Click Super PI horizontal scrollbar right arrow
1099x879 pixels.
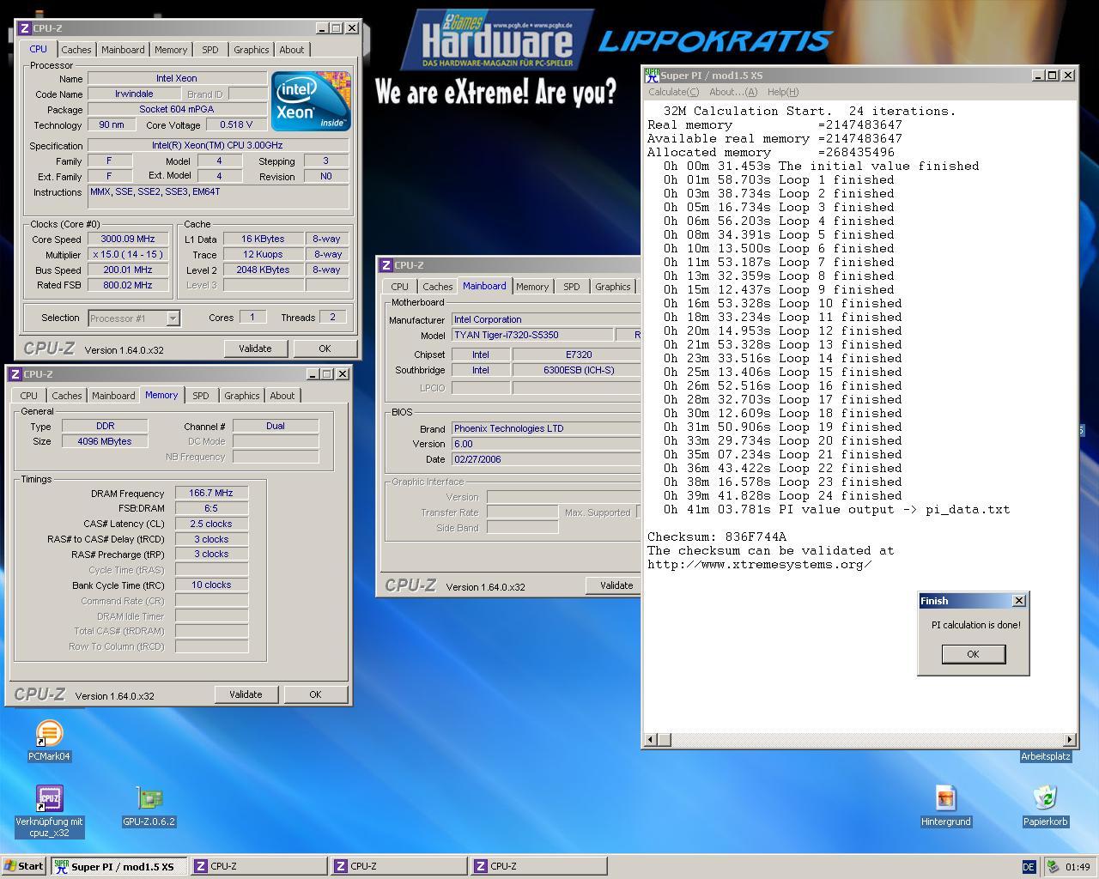(1069, 739)
